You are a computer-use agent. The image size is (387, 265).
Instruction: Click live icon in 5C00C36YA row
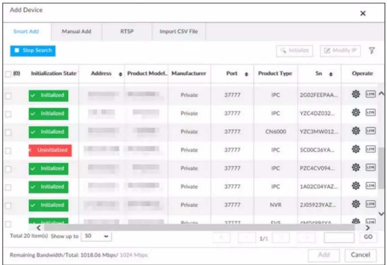[370, 149]
